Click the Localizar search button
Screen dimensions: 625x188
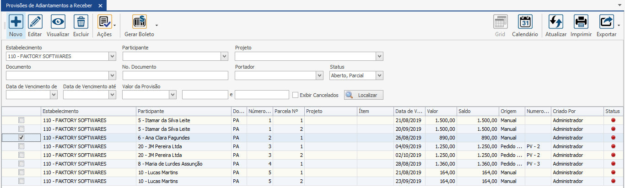click(364, 95)
